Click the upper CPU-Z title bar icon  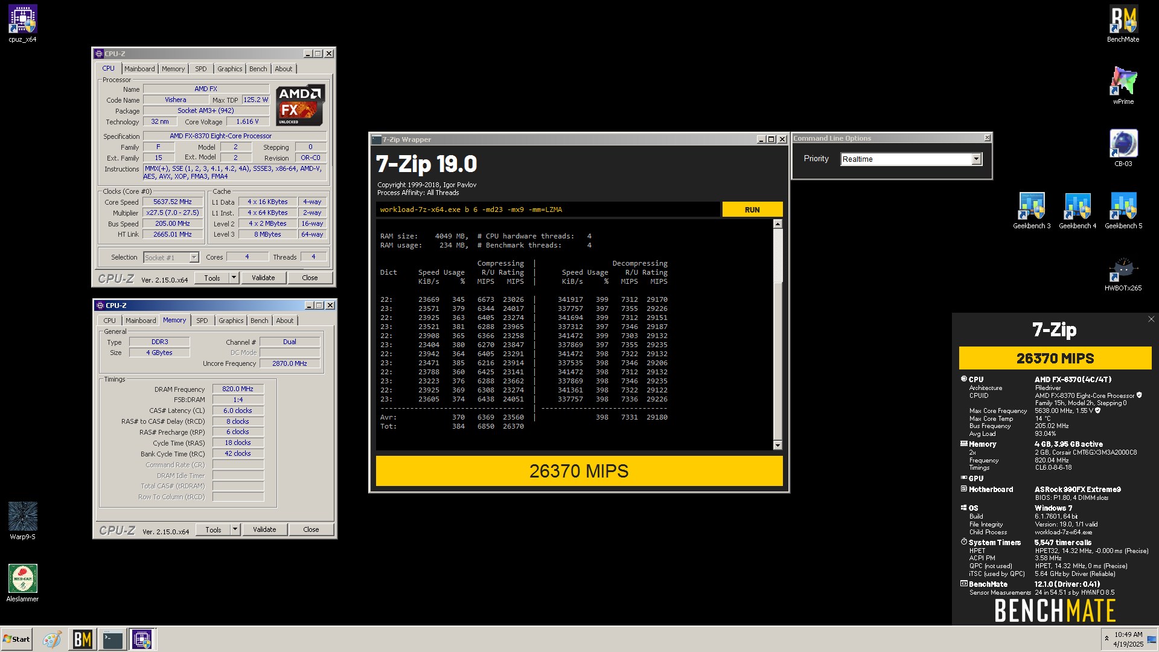(99, 54)
